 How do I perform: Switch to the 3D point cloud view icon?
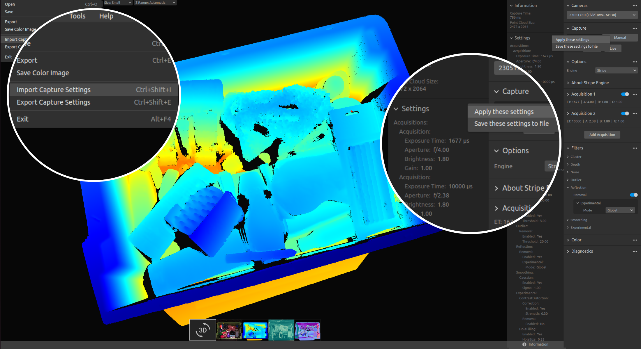click(203, 330)
